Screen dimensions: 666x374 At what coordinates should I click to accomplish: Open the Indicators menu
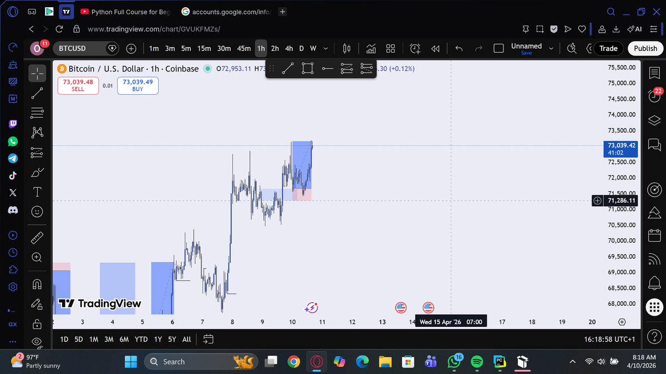371,49
